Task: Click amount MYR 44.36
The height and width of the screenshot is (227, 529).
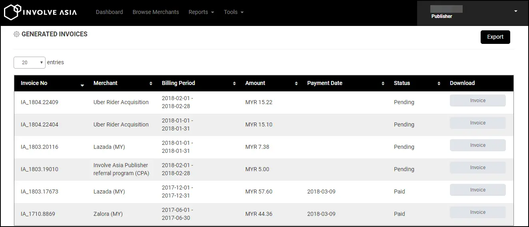Action: (259, 214)
